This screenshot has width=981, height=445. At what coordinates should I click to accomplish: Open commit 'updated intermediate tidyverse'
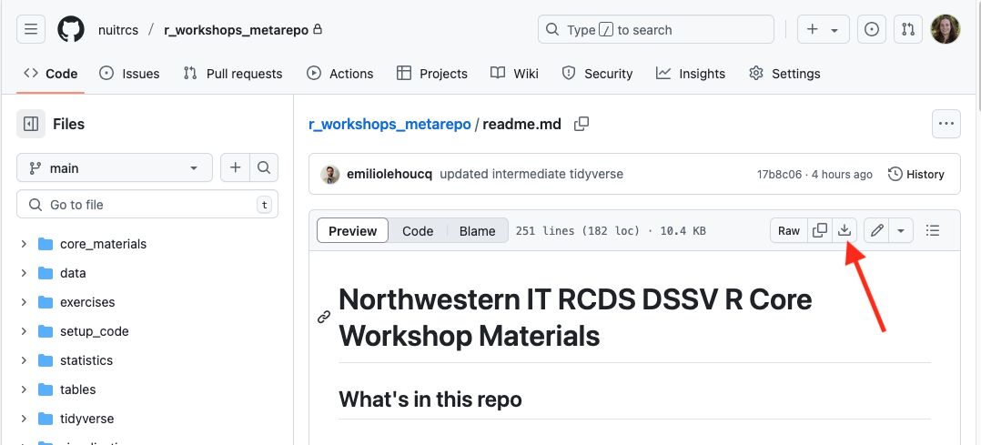pyautogui.click(x=531, y=175)
